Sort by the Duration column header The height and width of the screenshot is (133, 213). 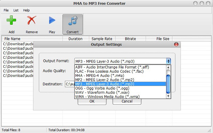(76, 39)
